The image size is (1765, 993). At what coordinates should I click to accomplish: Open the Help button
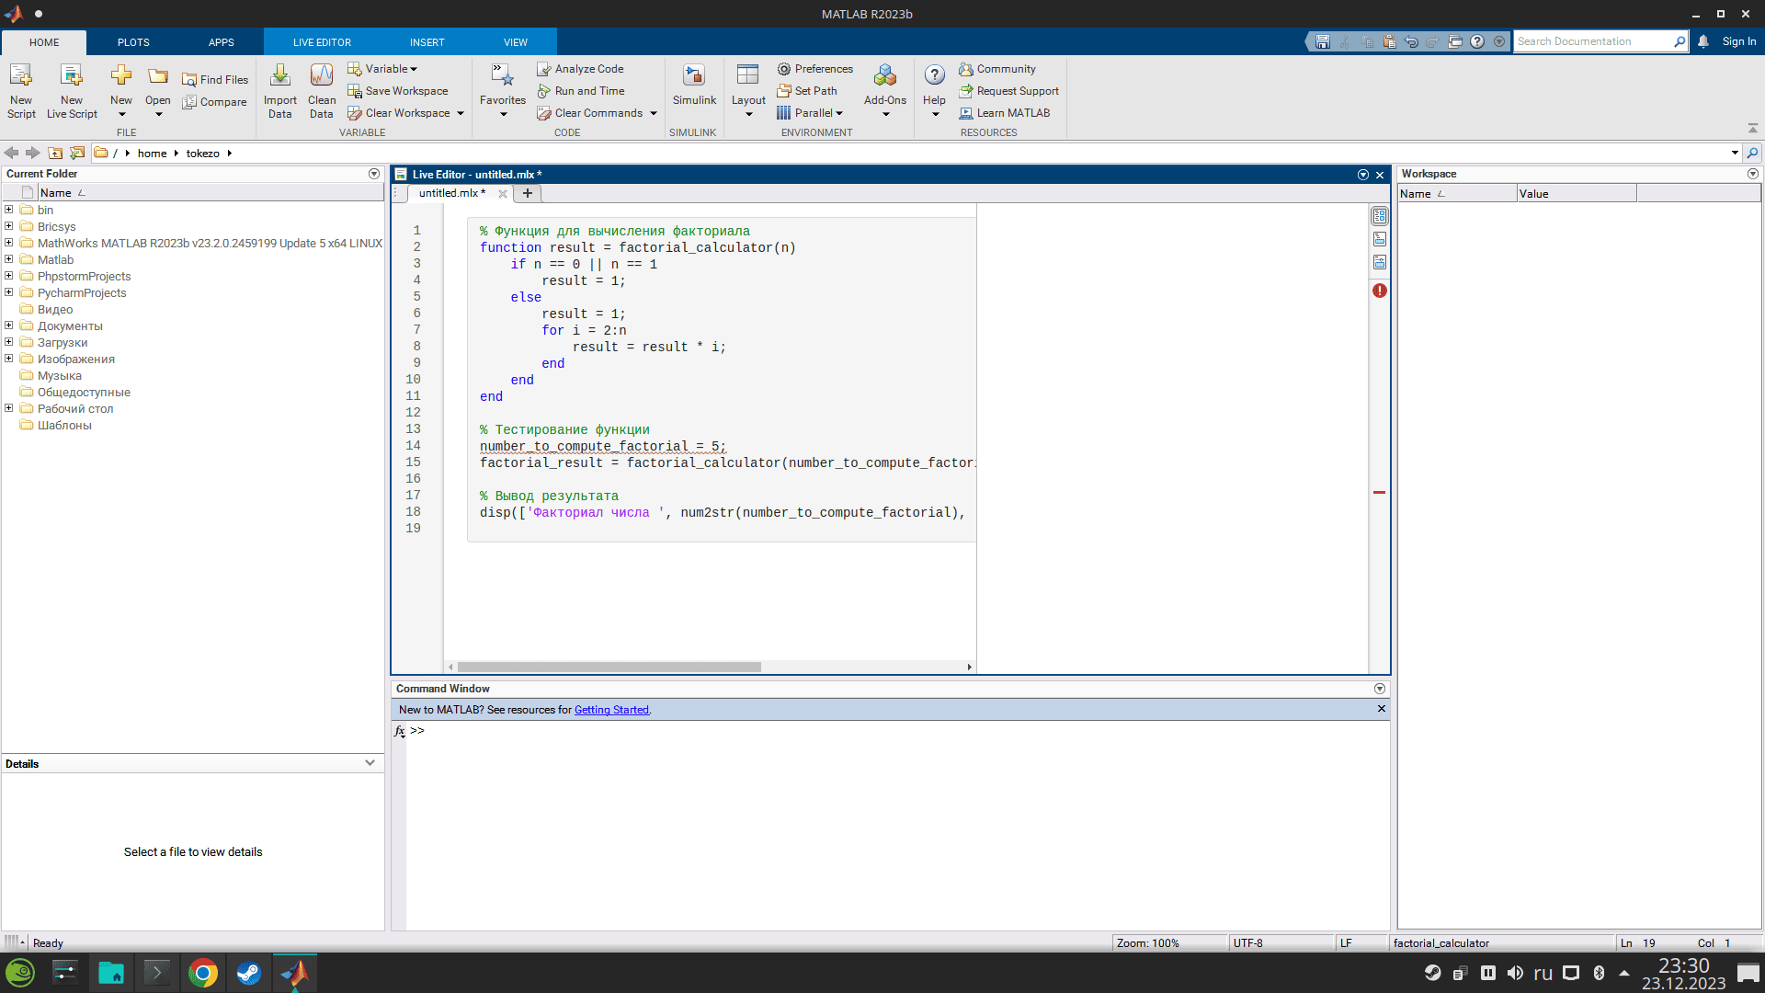point(934,91)
